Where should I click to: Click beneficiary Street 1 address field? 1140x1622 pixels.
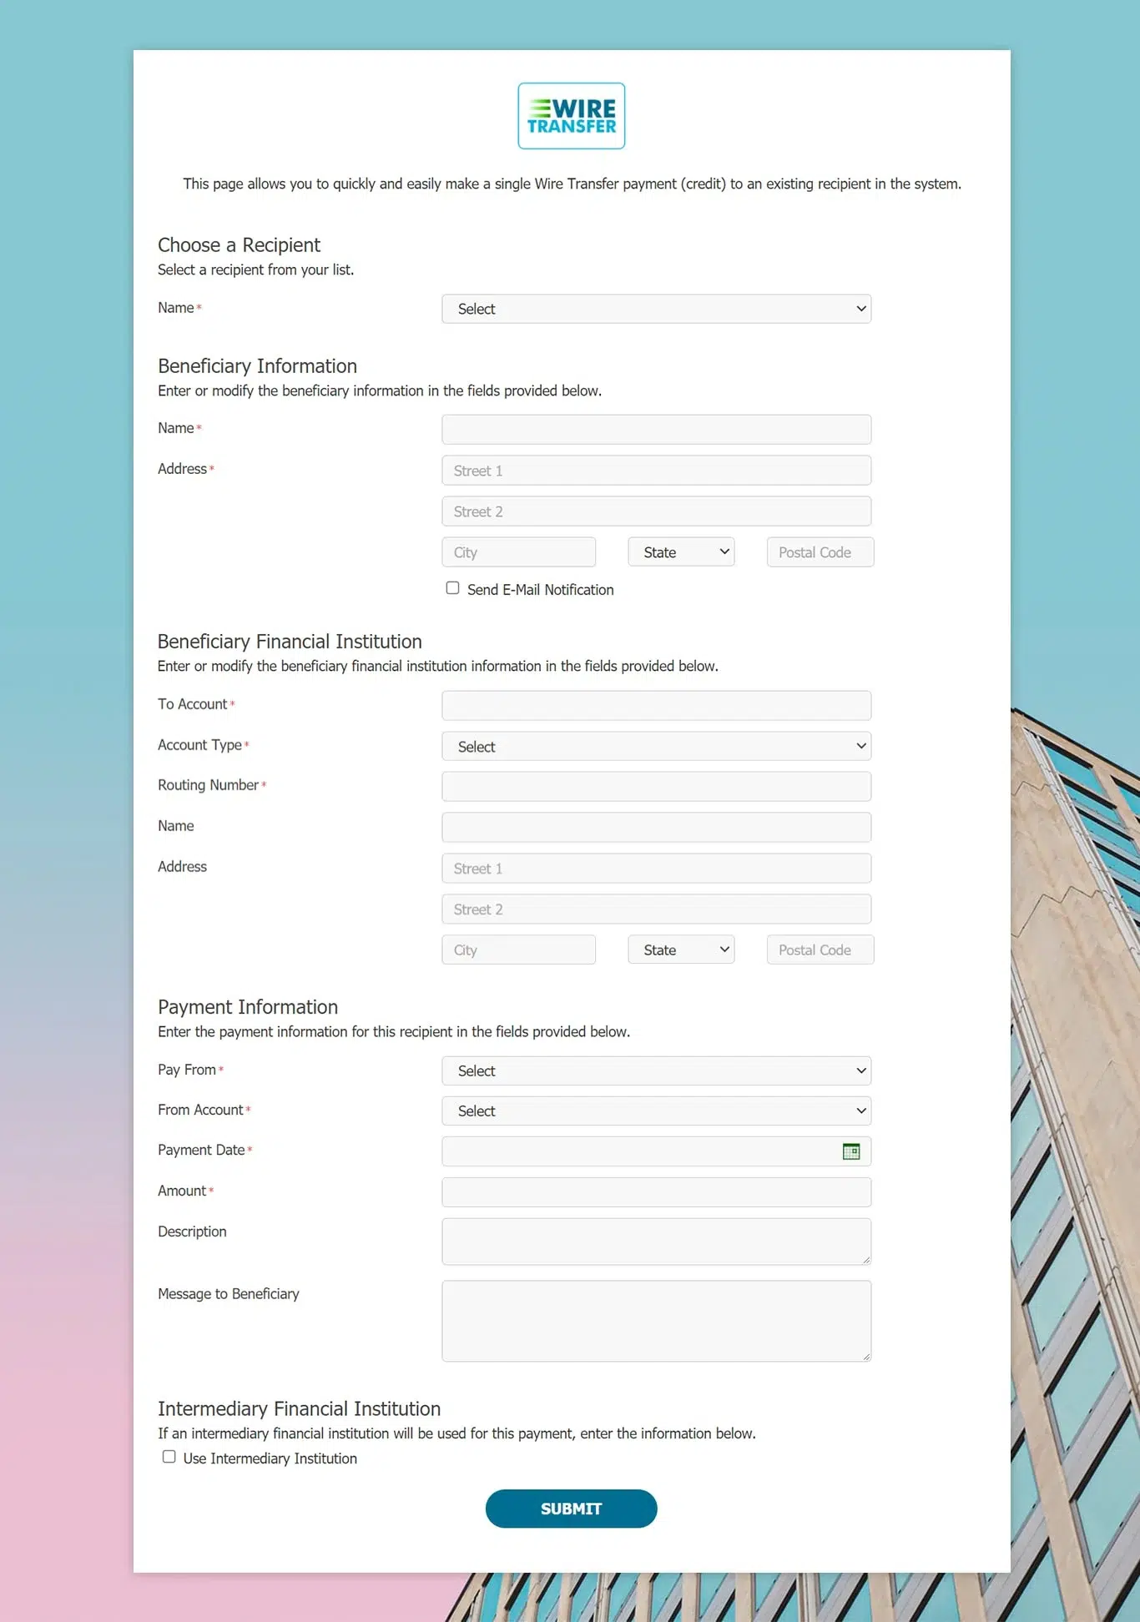656,471
